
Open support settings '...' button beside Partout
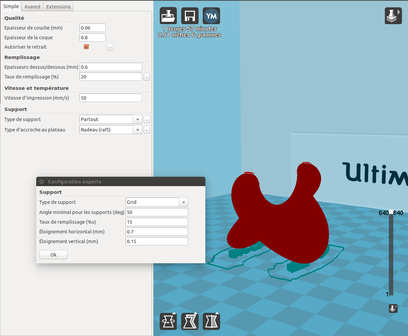coord(147,119)
